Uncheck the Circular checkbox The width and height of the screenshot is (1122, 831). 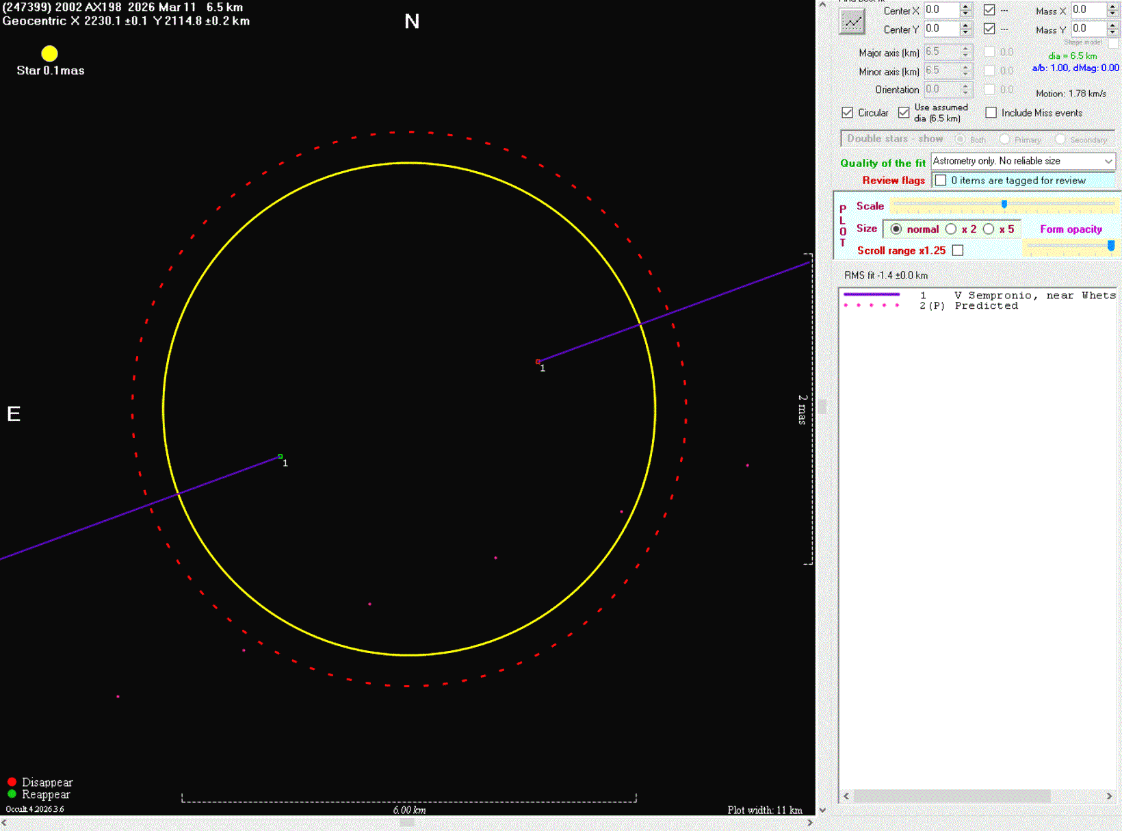[848, 113]
